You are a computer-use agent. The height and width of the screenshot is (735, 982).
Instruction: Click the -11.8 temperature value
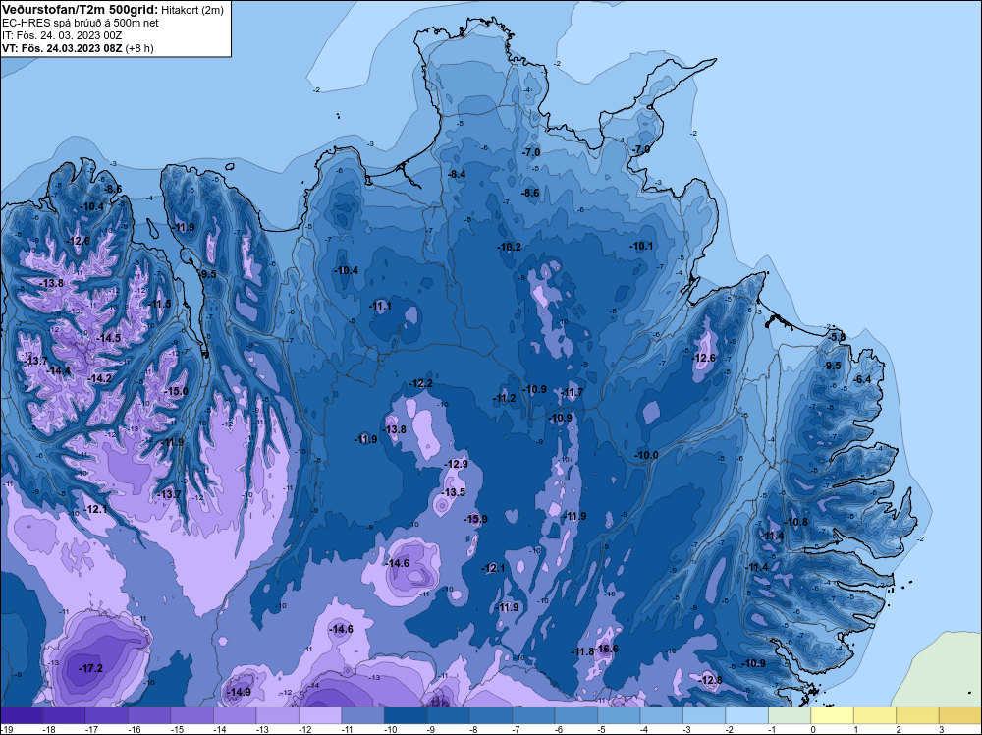tap(582, 651)
